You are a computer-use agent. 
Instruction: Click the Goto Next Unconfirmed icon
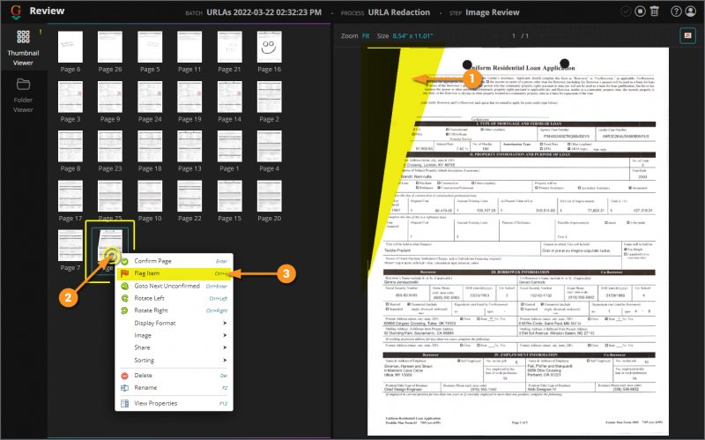click(x=125, y=286)
